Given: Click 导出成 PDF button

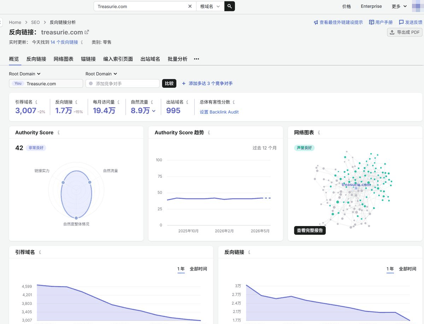Looking at the screenshot, I should coord(405,32).
